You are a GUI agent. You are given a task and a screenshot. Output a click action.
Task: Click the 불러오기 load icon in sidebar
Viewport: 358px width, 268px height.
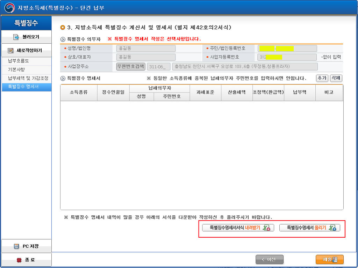(x=16, y=37)
